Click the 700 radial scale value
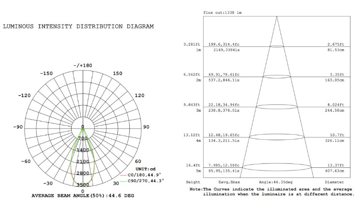This screenshot has height=204, width=358. click(83, 138)
